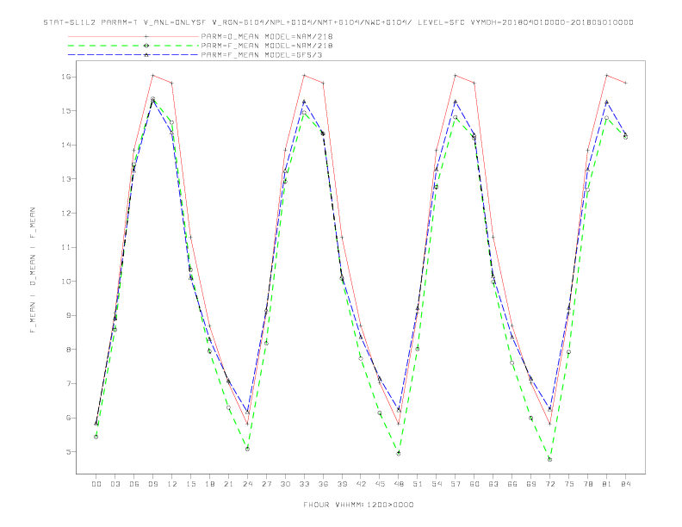Click y-axis tick label 6
Viewport: 682px width, 527px height.
pyautogui.click(x=69, y=418)
